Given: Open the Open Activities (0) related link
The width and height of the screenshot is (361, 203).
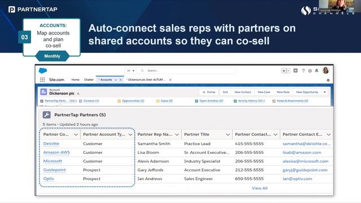Looking at the screenshot, I should (212, 101).
